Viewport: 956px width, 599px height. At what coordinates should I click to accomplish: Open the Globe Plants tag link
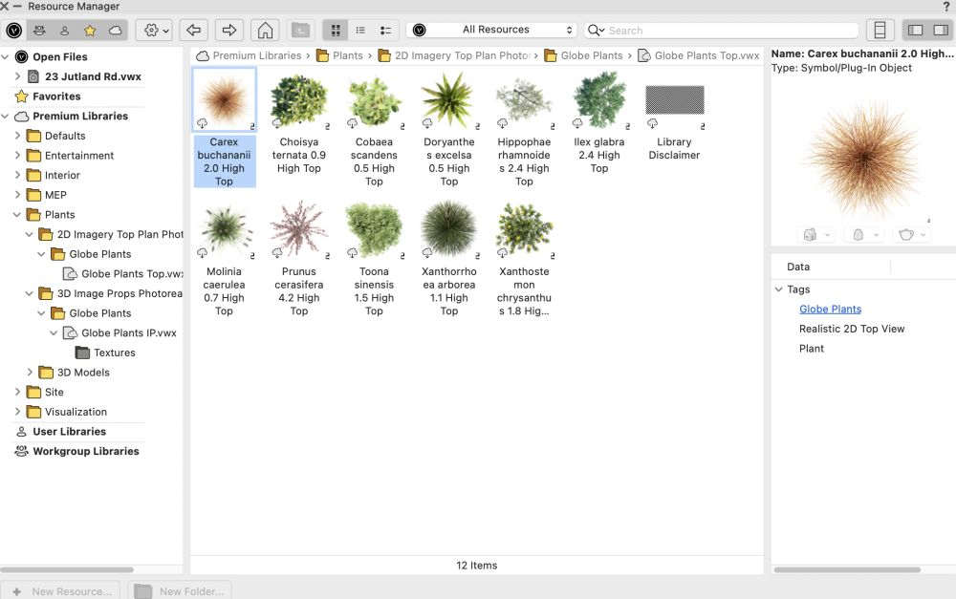[x=830, y=309]
